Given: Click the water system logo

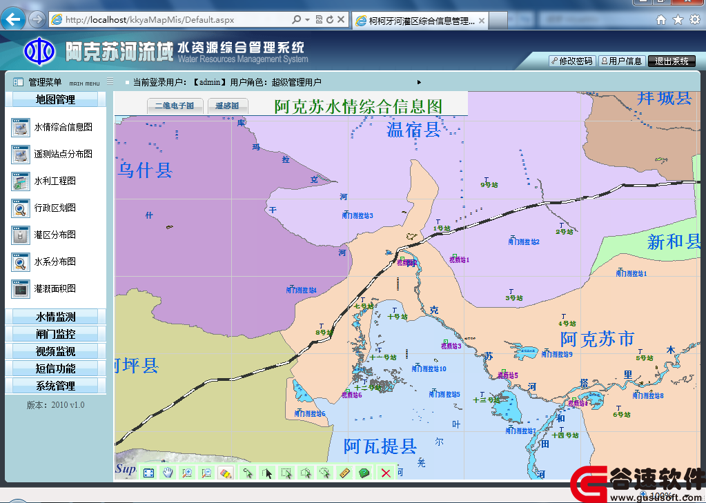Looking at the screenshot, I should click(39, 51).
